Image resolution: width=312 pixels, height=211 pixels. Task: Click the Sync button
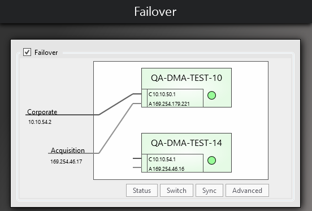(209, 191)
